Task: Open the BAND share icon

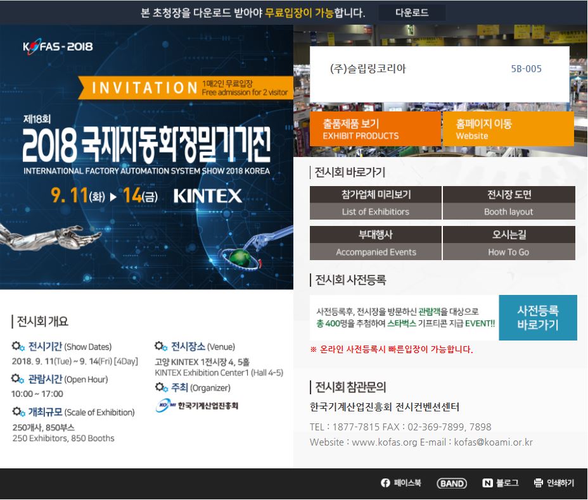Action: pos(452,483)
